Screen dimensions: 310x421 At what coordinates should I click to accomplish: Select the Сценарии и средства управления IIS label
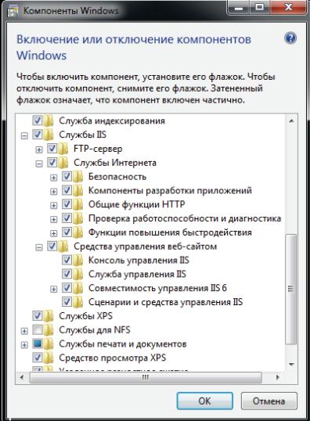[165, 302]
